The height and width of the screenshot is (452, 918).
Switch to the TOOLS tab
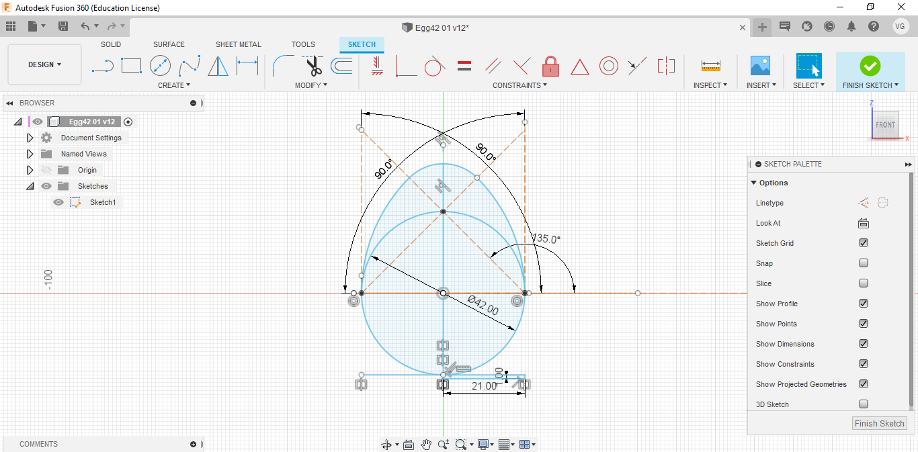[x=303, y=44]
